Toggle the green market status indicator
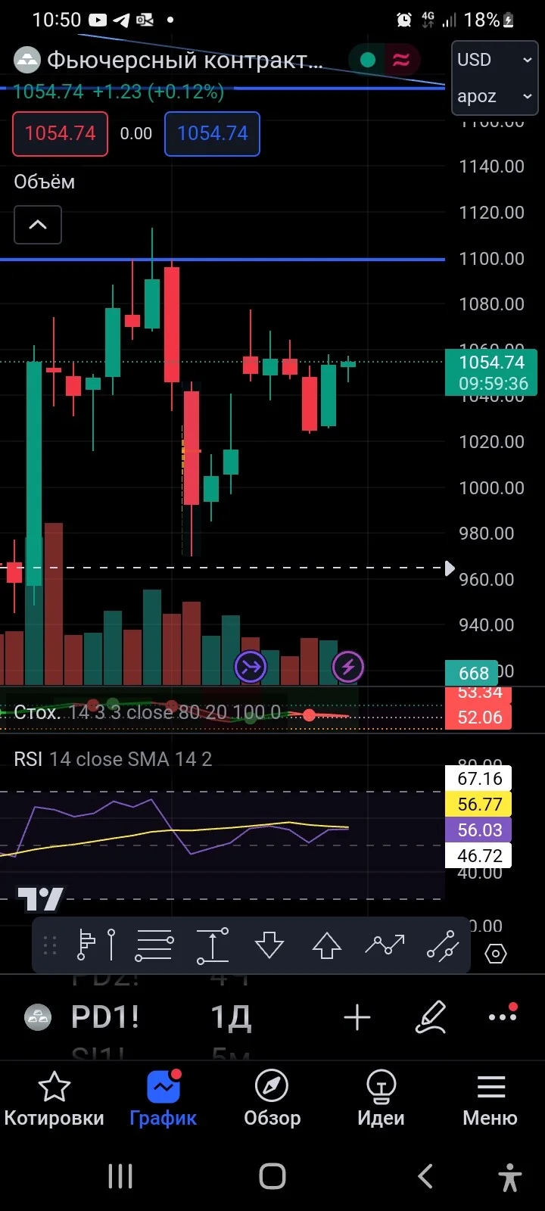This screenshot has height=1211, width=545. pyautogui.click(x=368, y=60)
